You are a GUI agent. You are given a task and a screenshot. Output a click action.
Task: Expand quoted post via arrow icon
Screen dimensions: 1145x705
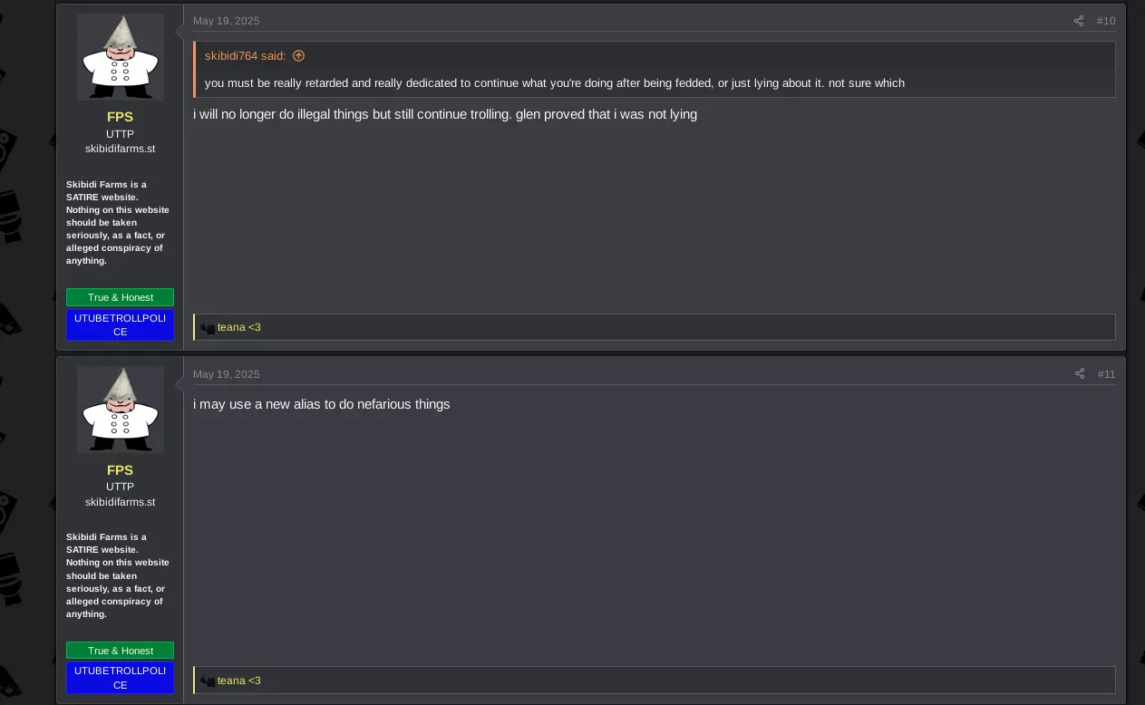298,56
